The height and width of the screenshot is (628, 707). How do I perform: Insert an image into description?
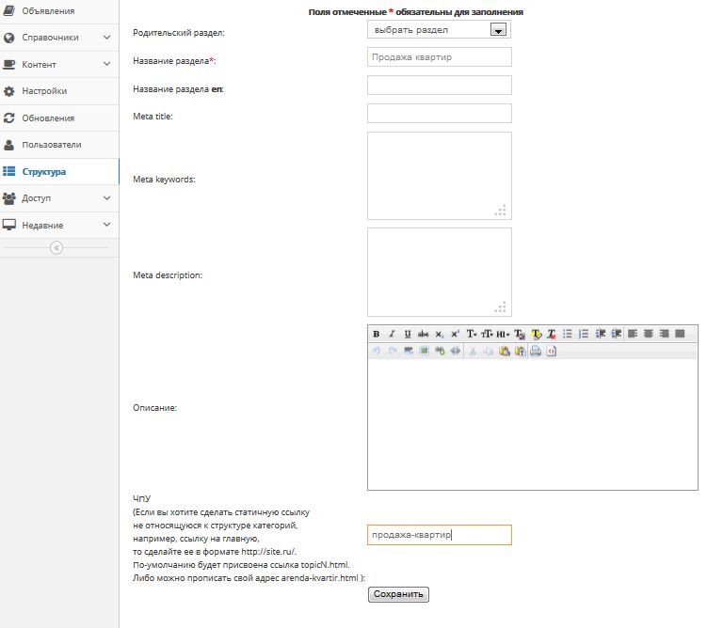coord(424,352)
